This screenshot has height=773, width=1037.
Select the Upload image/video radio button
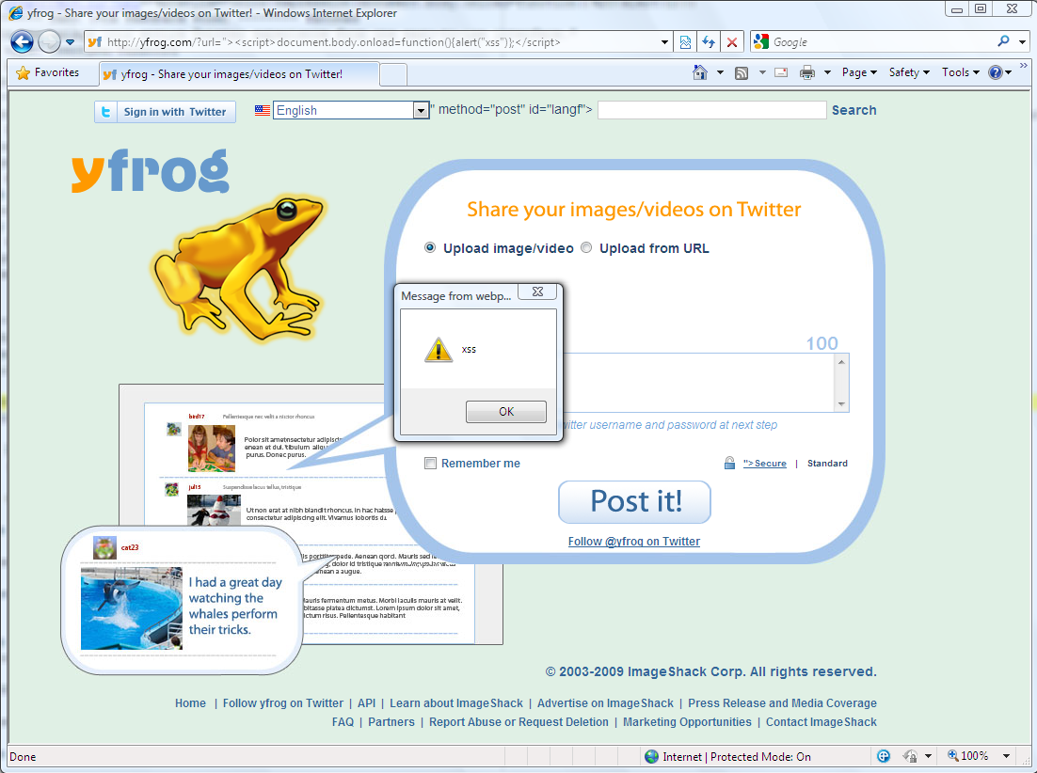click(x=430, y=247)
